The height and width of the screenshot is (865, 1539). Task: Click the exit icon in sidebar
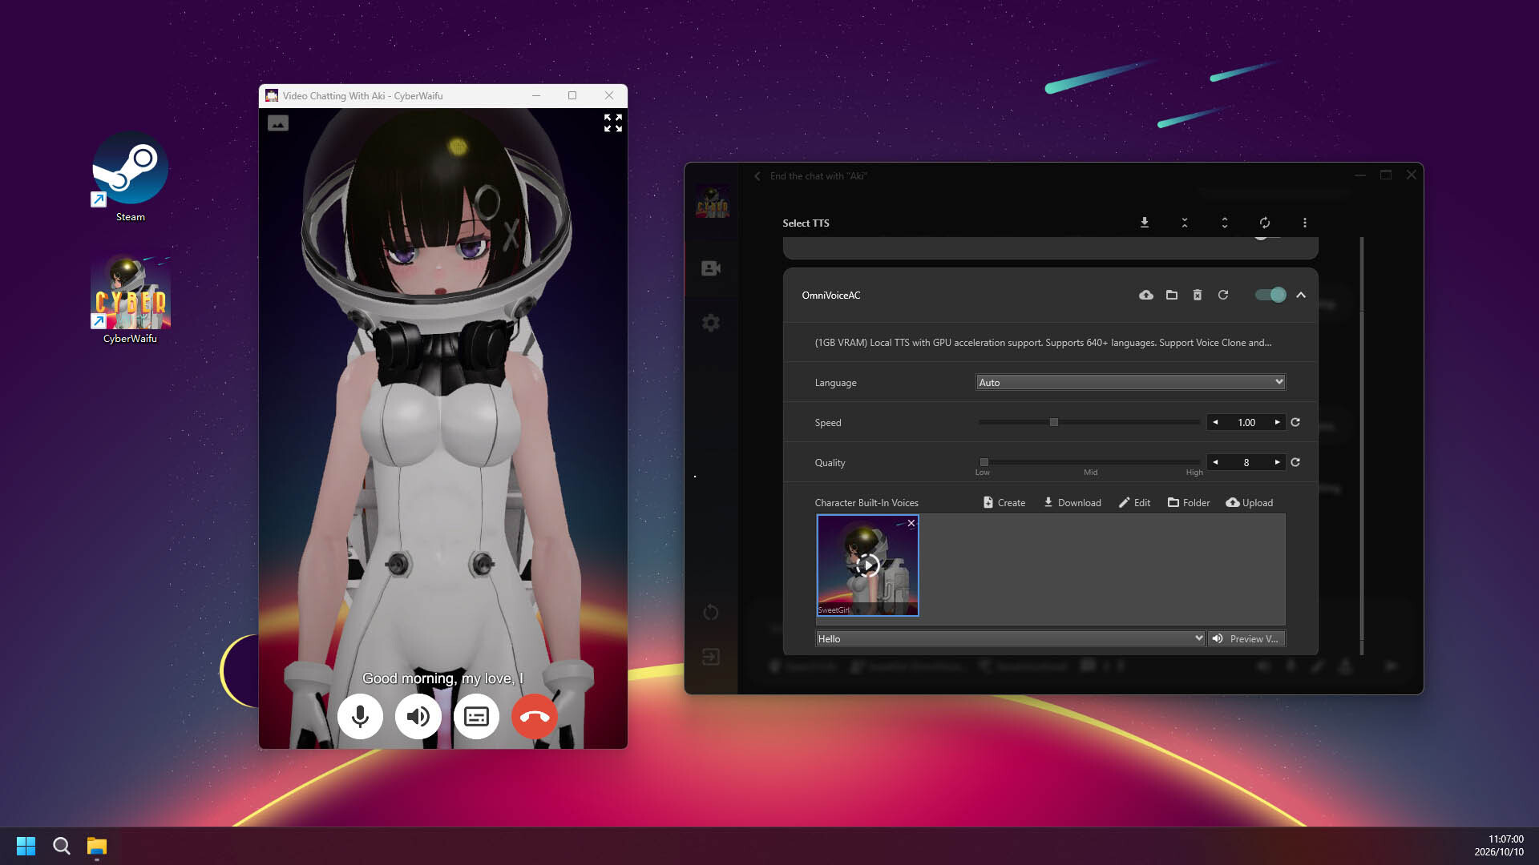[711, 657]
